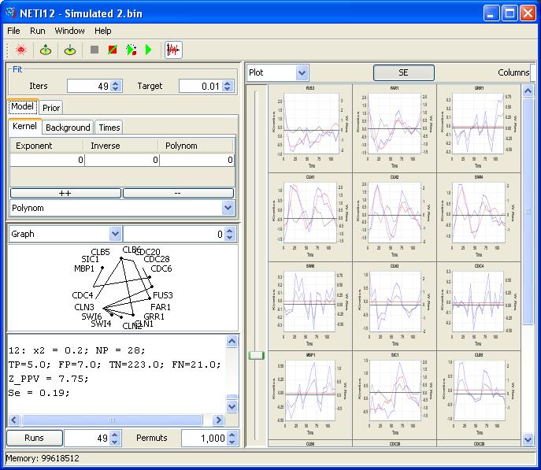Increase the Runs spinner value
This screenshot has width=541, height=470.
[x=115, y=435]
